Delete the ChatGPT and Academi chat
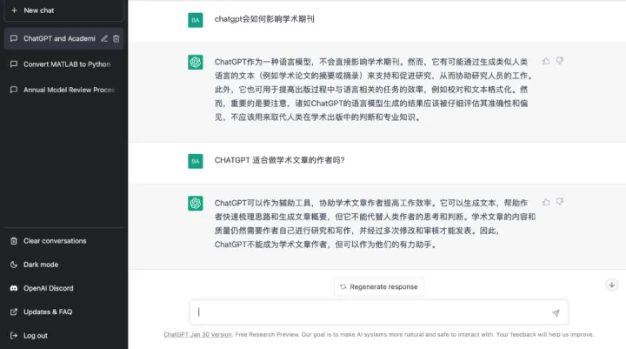The width and height of the screenshot is (626, 349). [117, 38]
